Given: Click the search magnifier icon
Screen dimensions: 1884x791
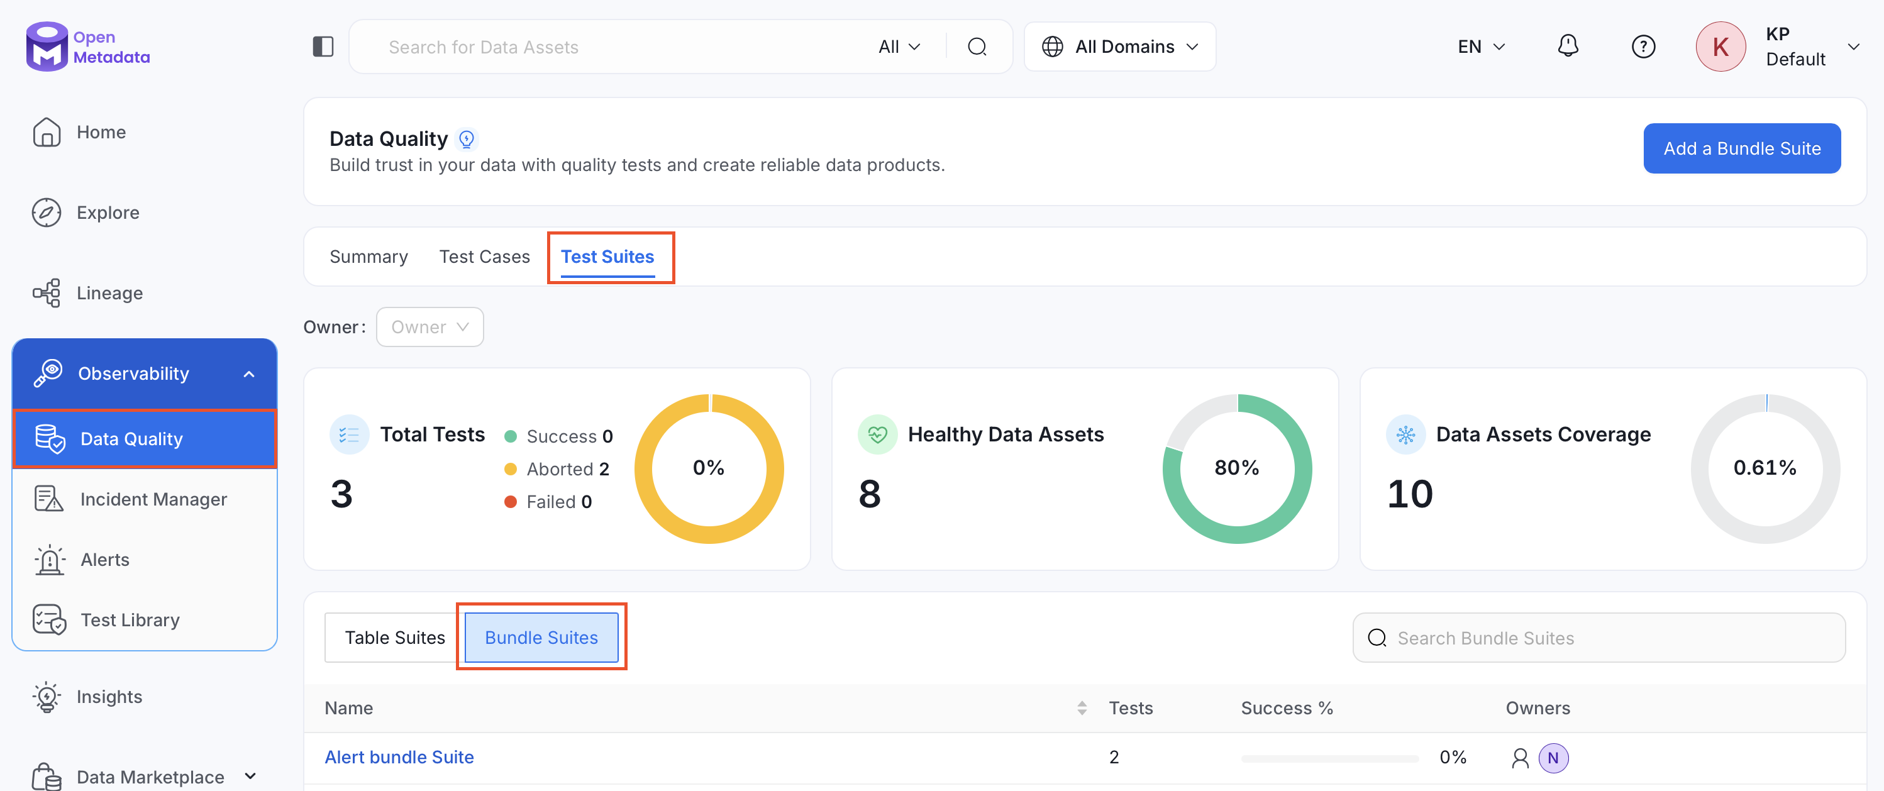Looking at the screenshot, I should tap(977, 47).
